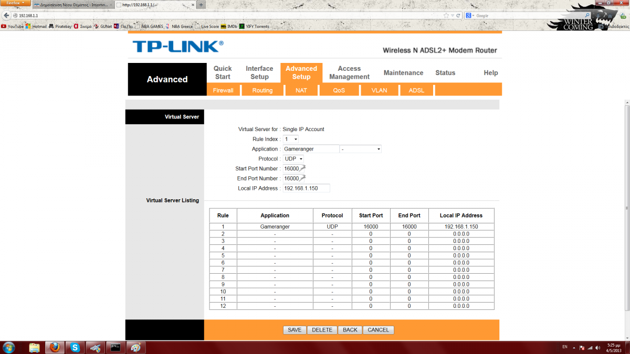Reload the page with the refresh icon
Screen dimensions: 630x354
[x=458, y=16]
